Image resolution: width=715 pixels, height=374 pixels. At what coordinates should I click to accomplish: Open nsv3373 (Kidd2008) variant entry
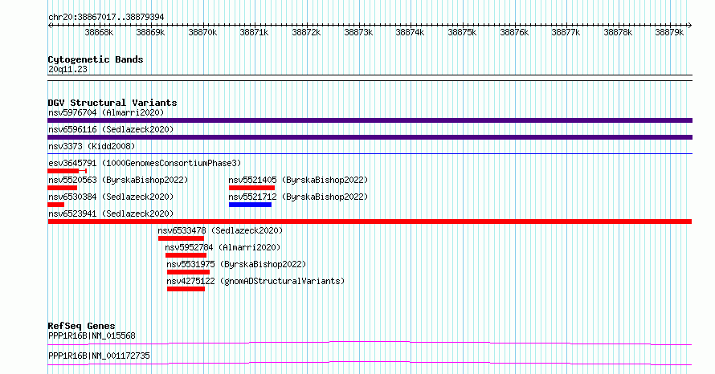tap(92, 146)
